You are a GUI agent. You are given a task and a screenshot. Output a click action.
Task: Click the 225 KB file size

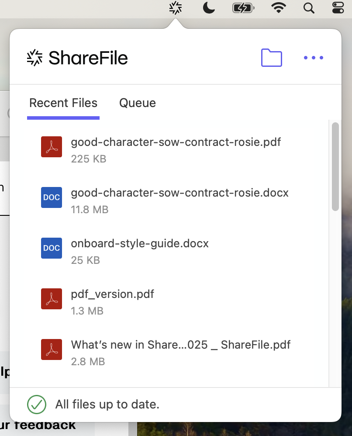point(89,159)
